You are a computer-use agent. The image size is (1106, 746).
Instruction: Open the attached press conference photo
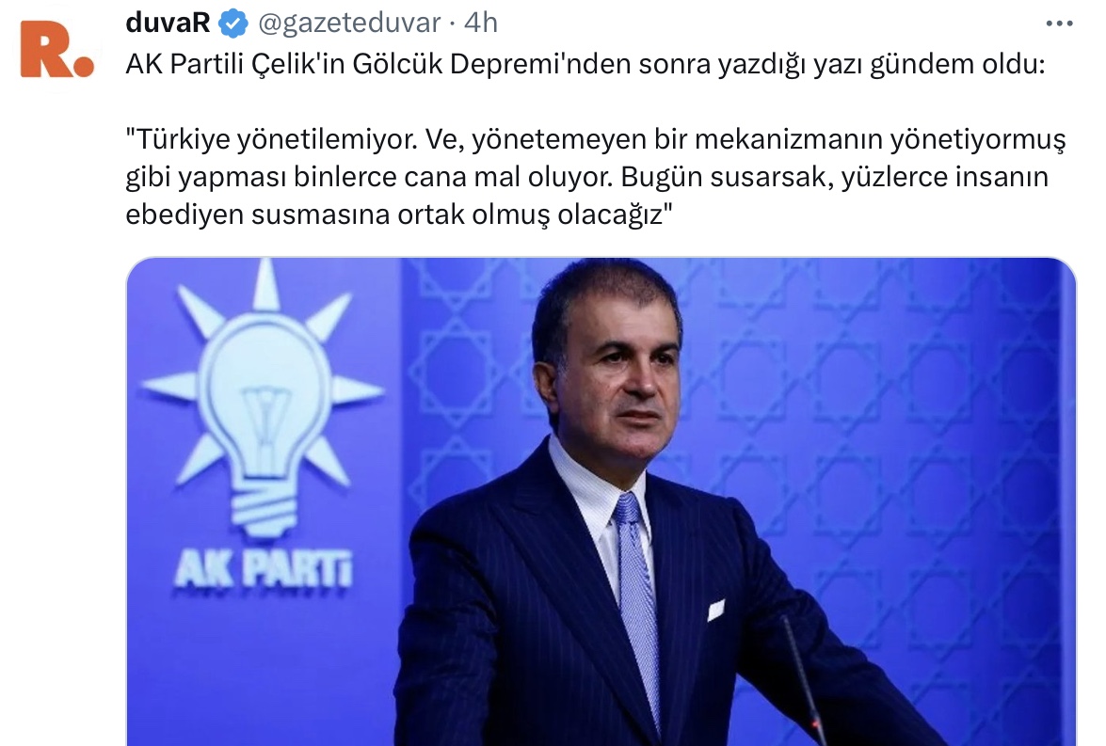point(601,501)
